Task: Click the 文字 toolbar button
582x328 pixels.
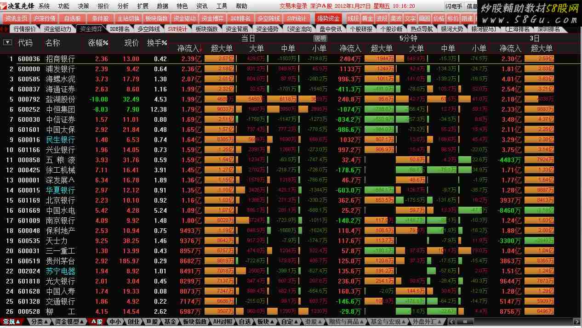Action: (x=411, y=18)
